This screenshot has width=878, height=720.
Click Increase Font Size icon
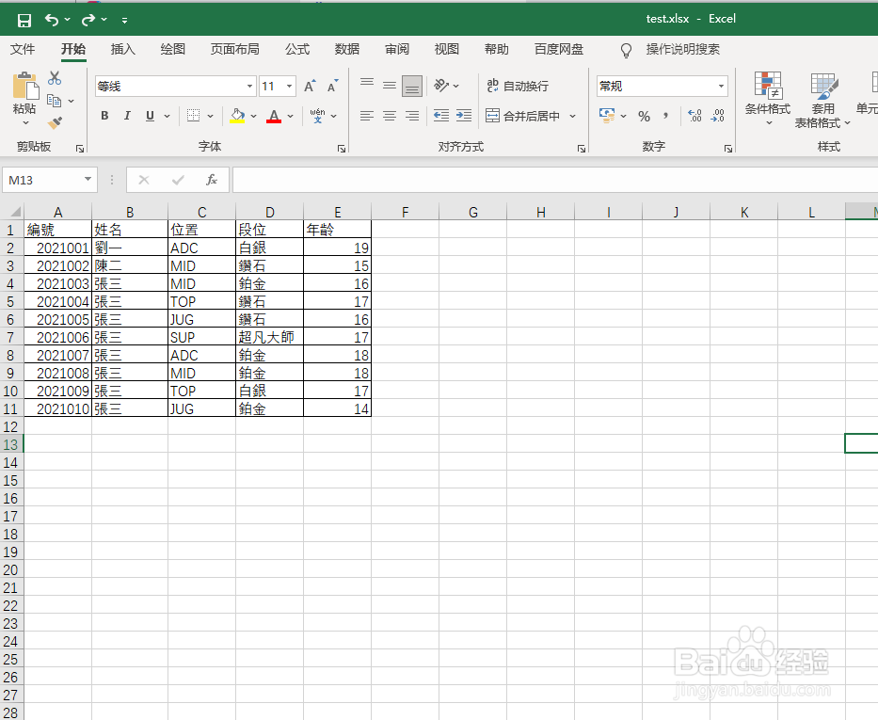click(x=310, y=87)
